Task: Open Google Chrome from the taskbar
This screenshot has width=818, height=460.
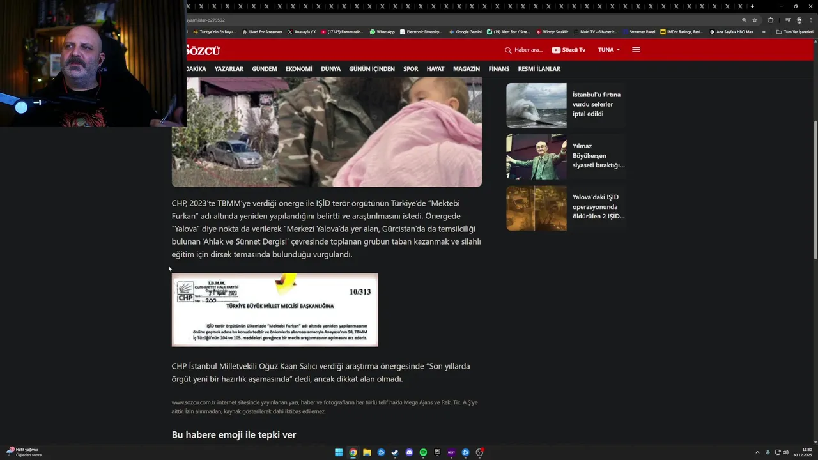Action: pos(353,452)
